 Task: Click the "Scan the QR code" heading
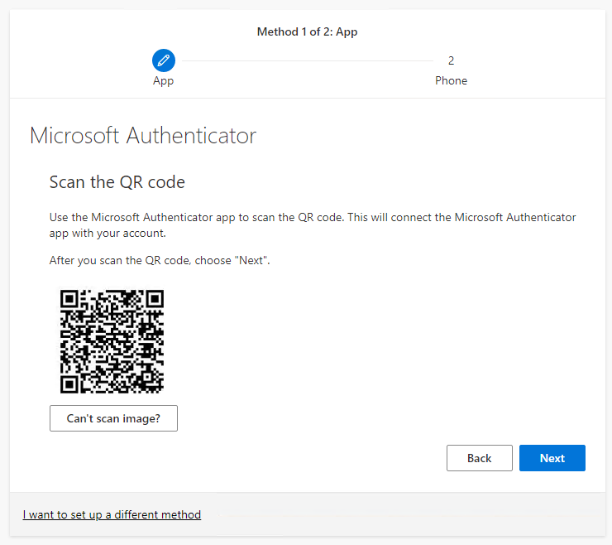117,182
